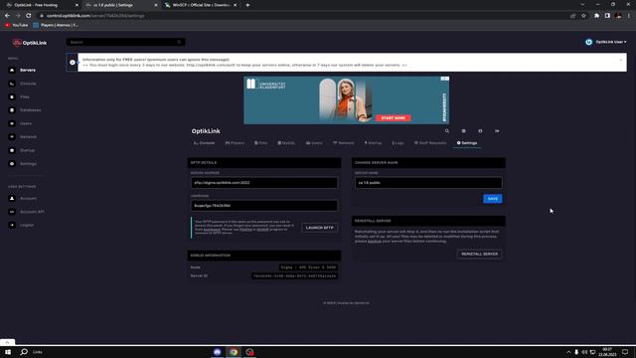This screenshot has height=358, width=636.
Task: Switch to the Staff Requests tab
Action: (430, 143)
